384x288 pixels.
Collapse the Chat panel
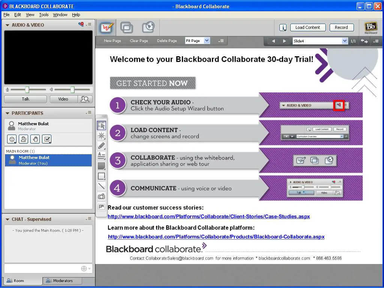click(7, 219)
